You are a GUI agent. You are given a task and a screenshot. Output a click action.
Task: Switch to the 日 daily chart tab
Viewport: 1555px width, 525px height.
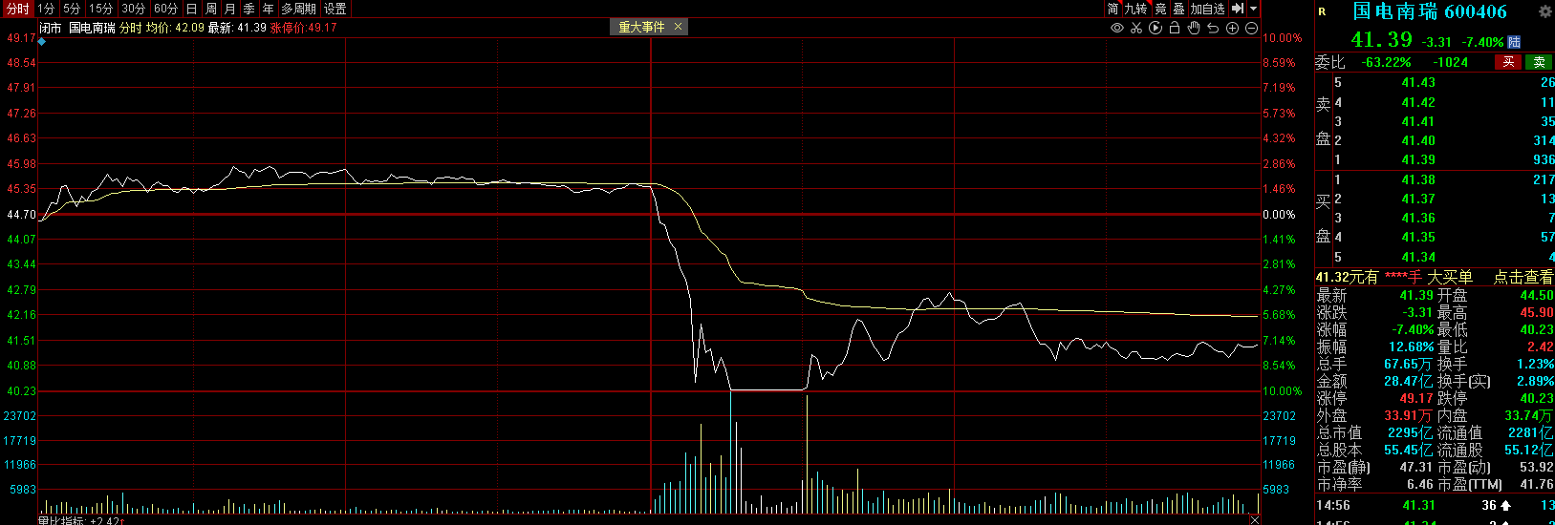(x=192, y=9)
